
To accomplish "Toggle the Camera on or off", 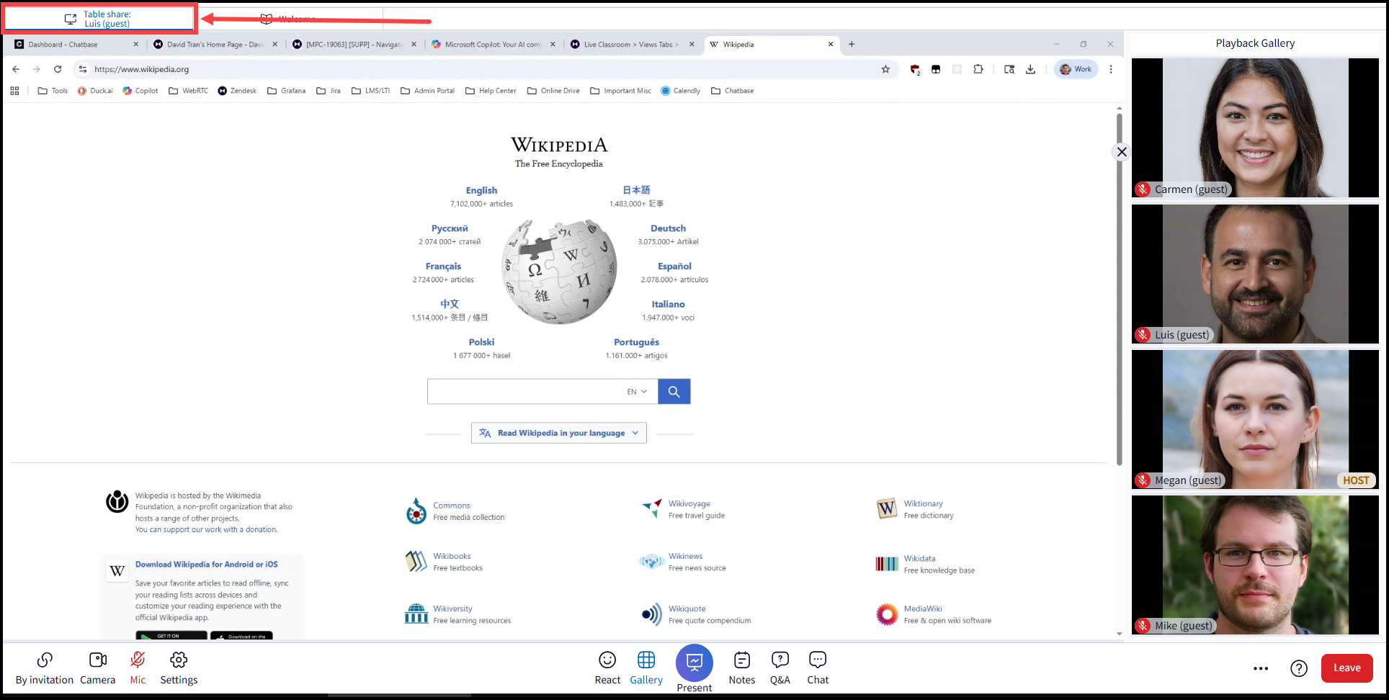I will 97,668.
